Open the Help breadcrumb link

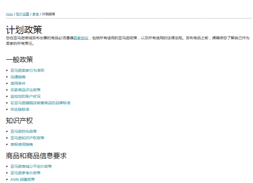9,14
